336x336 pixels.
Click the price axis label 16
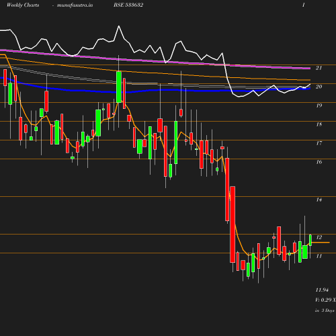(x=319, y=162)
